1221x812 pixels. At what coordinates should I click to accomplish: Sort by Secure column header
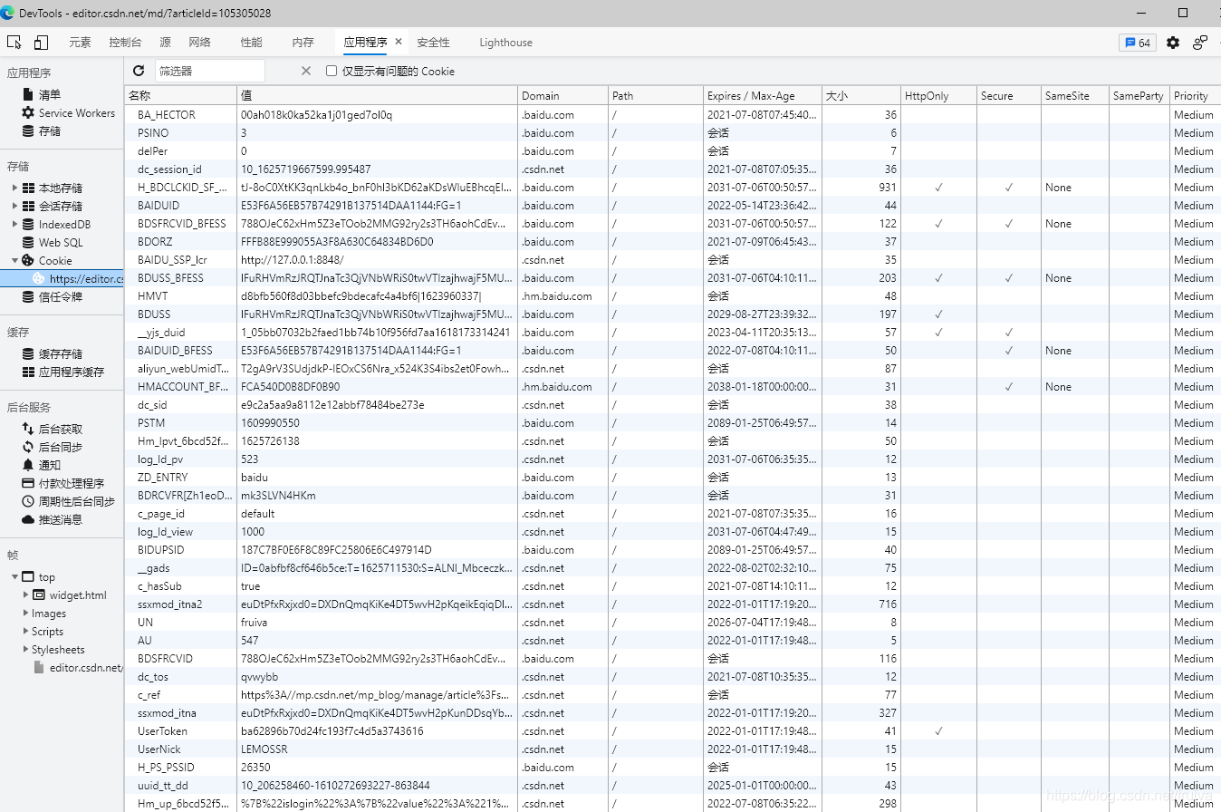click(1008, 95)
